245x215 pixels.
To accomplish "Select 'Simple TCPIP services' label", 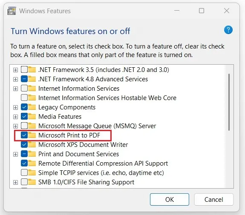I will click(x=101, y=173).
